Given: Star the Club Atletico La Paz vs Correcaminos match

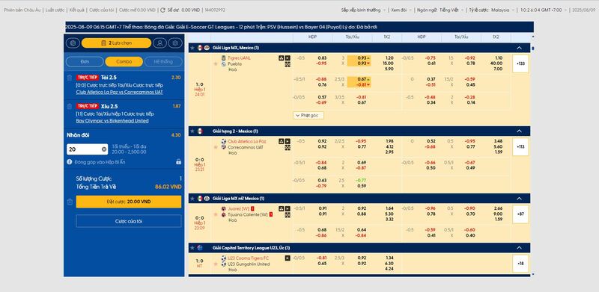Looking at the screenshot, I should [216, 147].
